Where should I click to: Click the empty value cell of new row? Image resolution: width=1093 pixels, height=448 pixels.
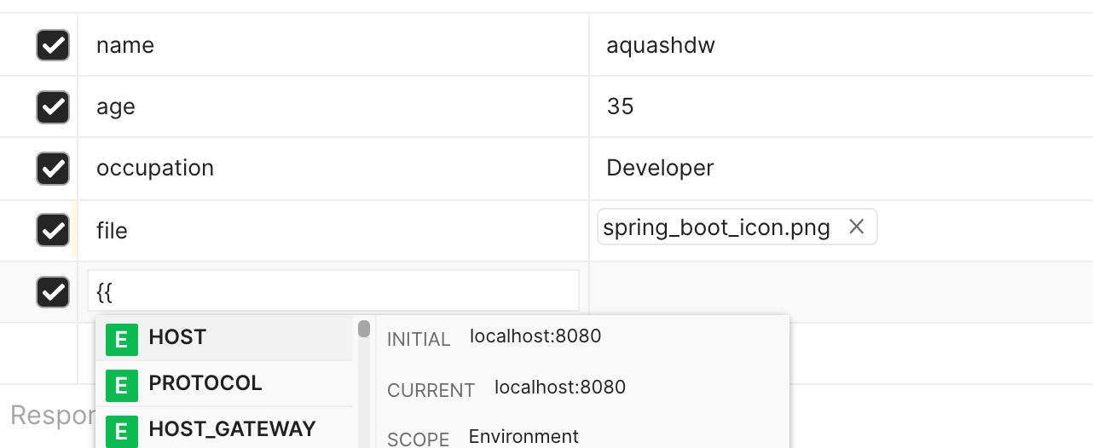(840, 292)
